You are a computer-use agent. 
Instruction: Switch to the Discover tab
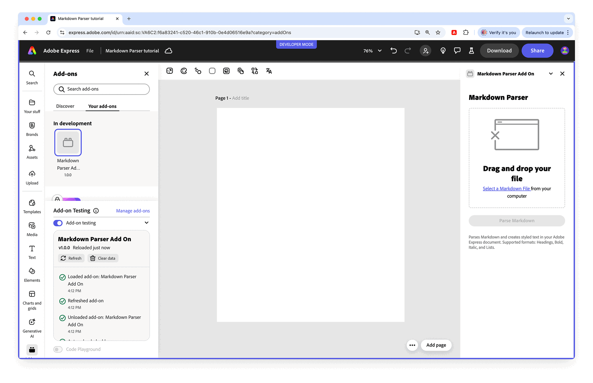pyautogui.click(x=65, y=106)
